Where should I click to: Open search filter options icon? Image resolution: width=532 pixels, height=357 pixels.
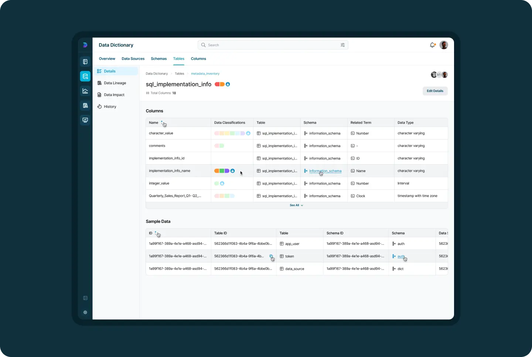coord(342,45)
